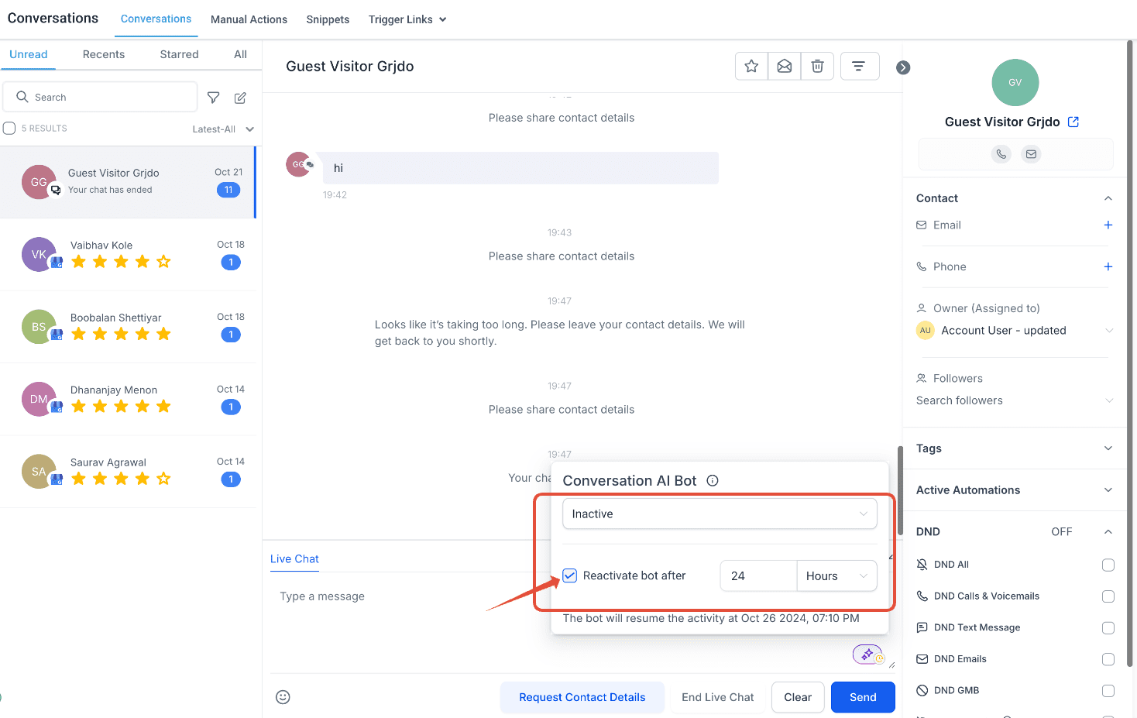Image resolution: width=1137 pixels, height=718 pixels.
Task: Compose new message with pencil icon
Action: coord(240,98)
